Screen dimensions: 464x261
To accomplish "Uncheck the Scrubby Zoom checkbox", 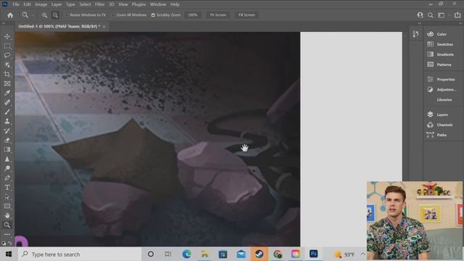I will click(x=153, y=14).
